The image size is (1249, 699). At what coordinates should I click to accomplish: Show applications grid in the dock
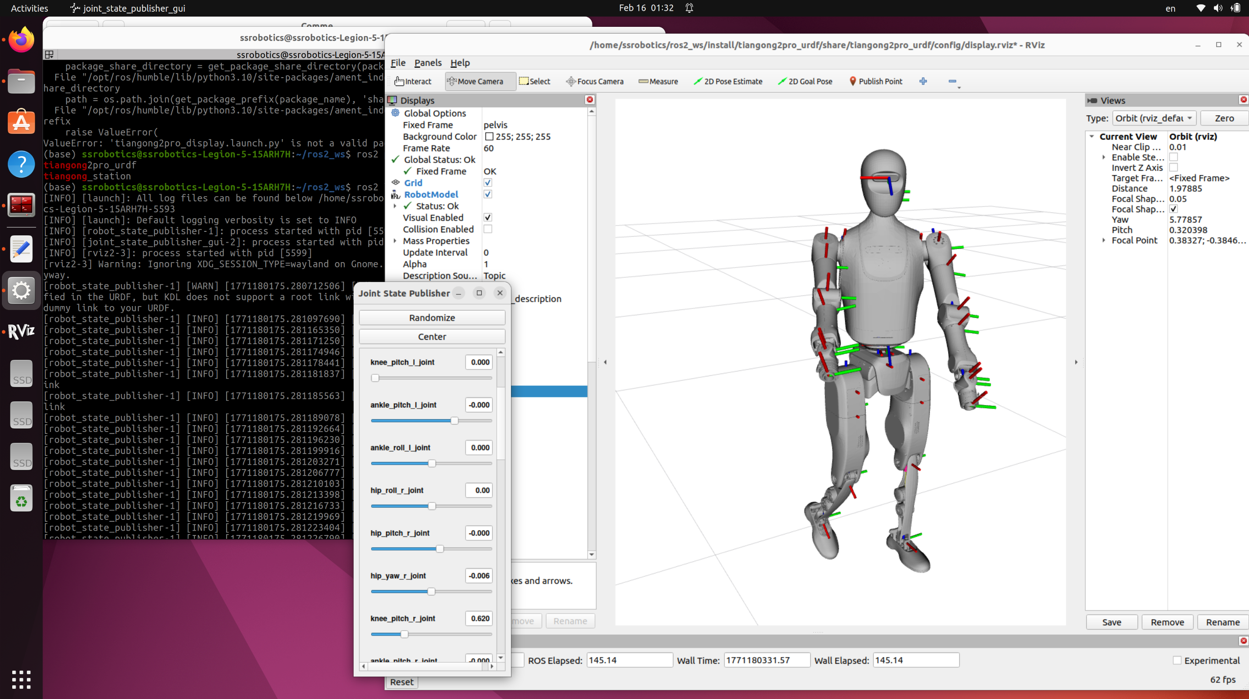21,679
